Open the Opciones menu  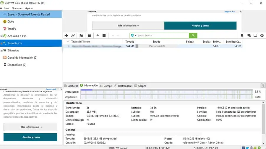click(17, 8)
